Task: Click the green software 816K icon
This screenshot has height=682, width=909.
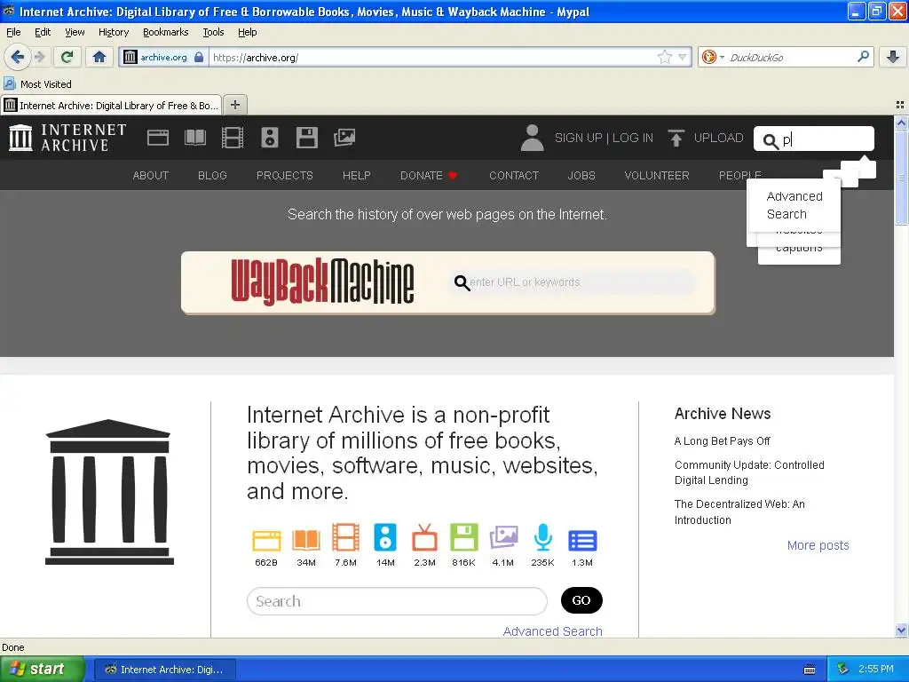Action: [463, 537]
